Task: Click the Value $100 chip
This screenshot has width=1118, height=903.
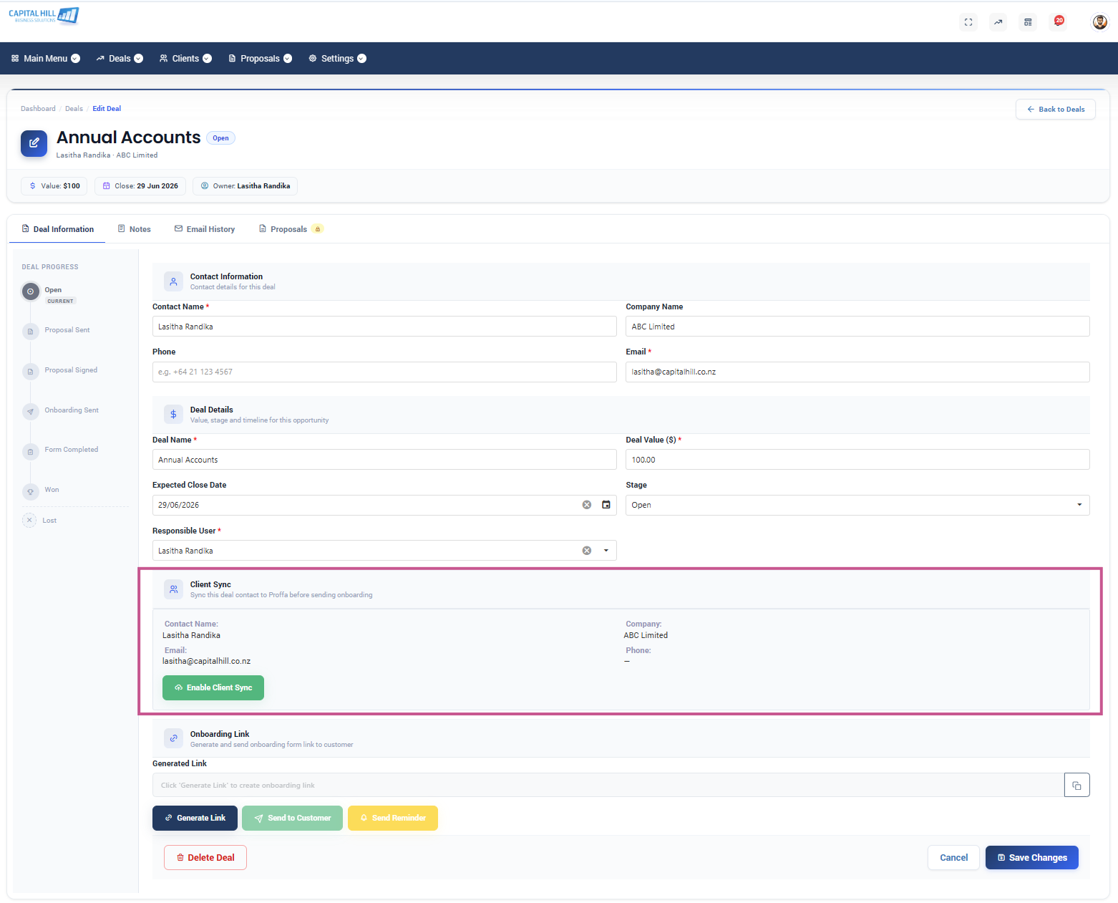Action: point(54,186)
